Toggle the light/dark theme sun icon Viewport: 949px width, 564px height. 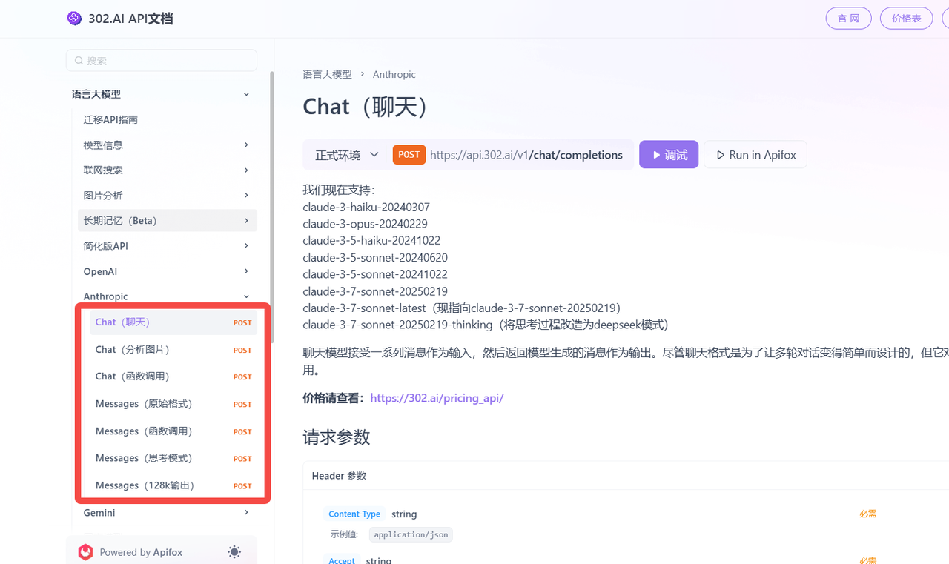coord(234,552)
